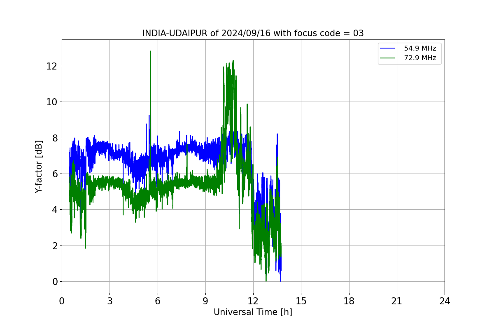Click x-axis tick label 0
Image resolution: width=494 pixels, height=329 pixels.
tap(62, 301)
